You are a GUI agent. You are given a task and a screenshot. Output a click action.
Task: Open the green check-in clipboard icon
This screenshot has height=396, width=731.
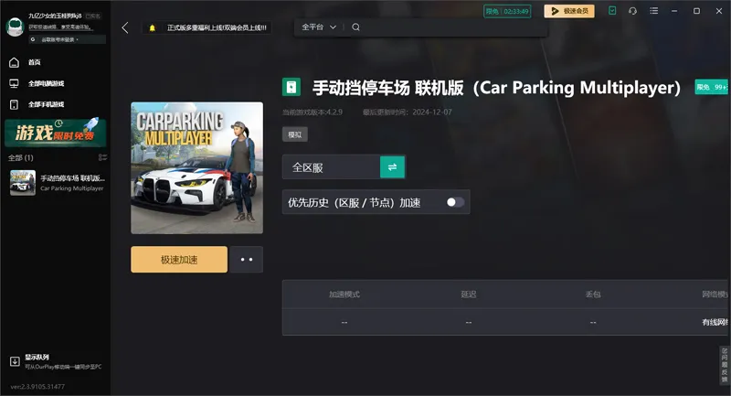click(612, 10)
